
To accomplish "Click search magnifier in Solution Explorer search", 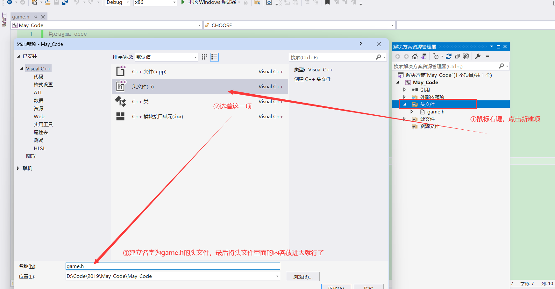I will pos(501,66).
